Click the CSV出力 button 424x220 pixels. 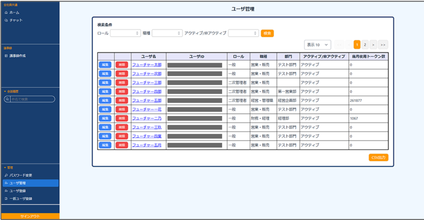378,158
